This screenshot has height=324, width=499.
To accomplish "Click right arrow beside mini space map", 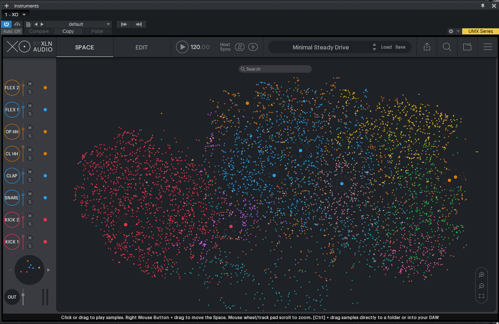I will 49,270.
